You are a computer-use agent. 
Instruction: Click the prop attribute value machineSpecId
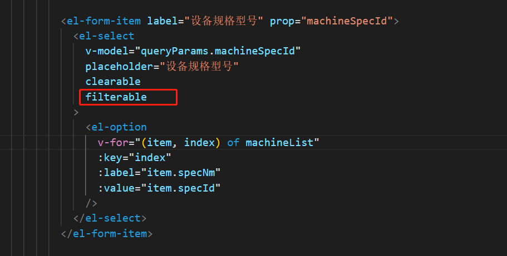point(347,22)
